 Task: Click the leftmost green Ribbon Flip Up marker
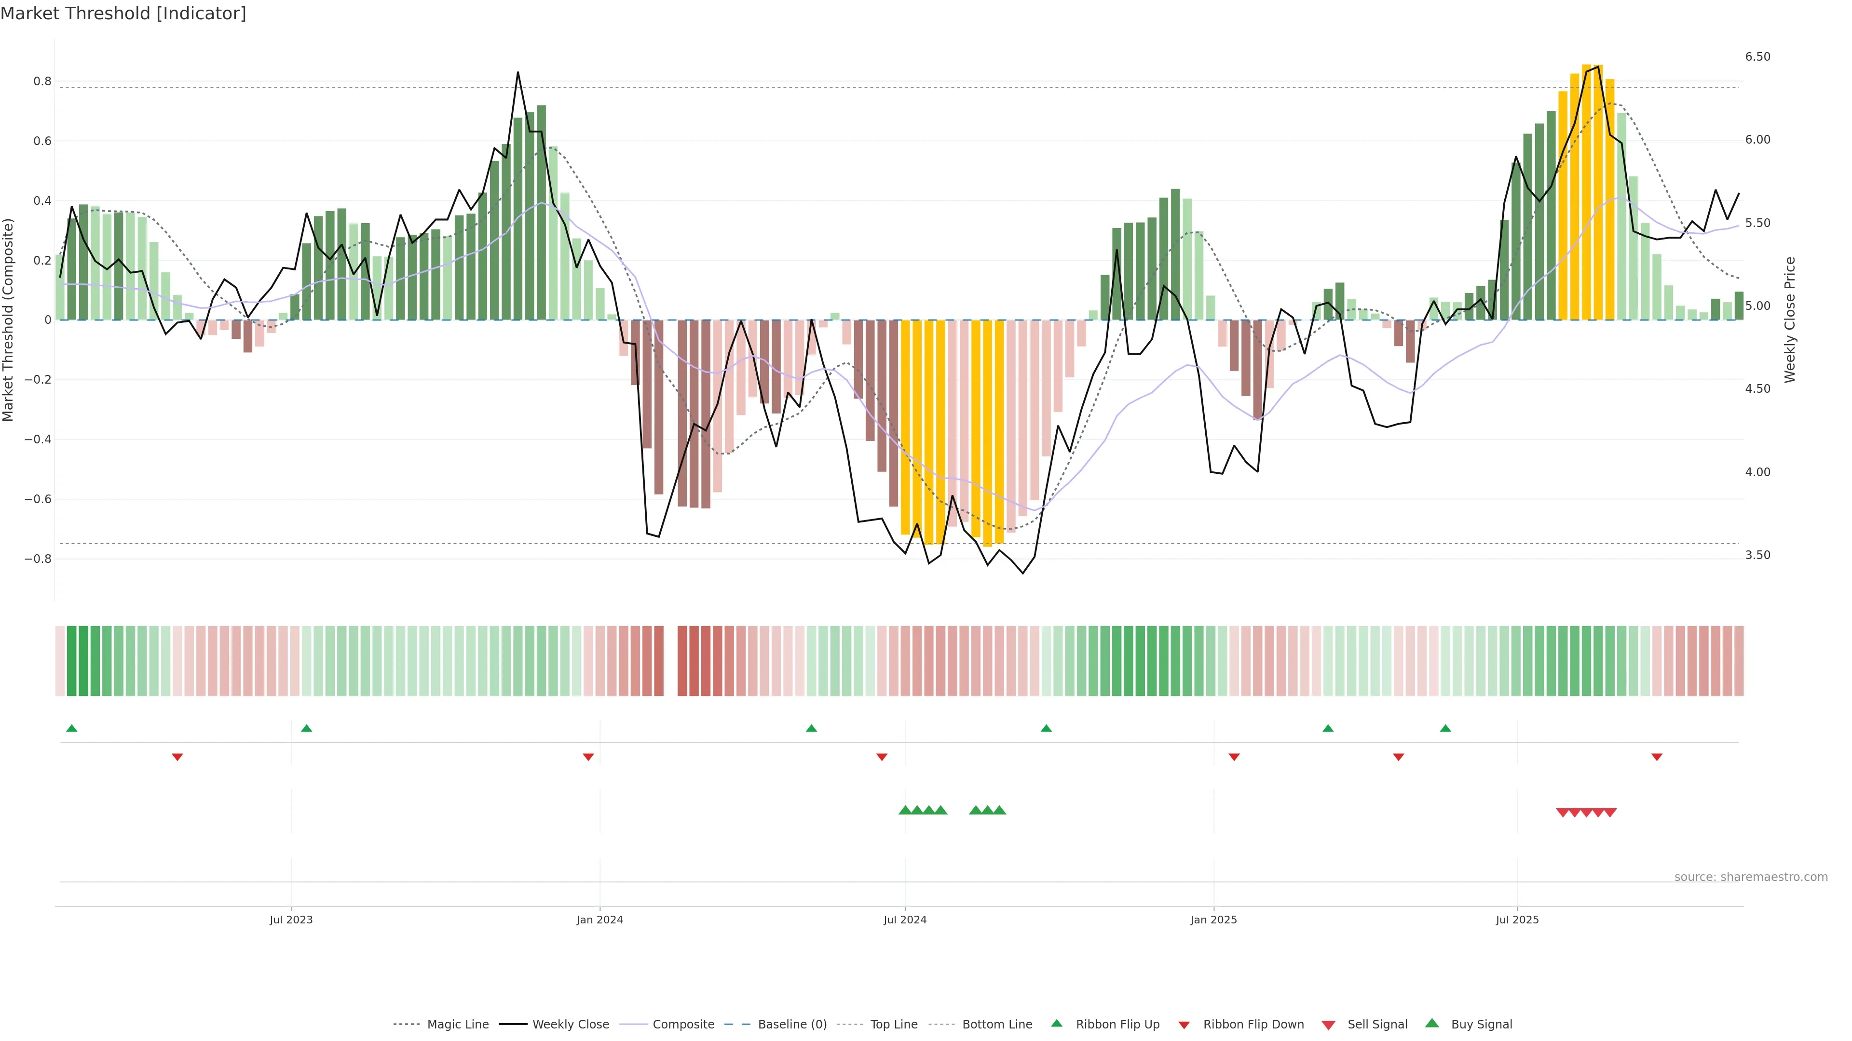tap(71, 729)
